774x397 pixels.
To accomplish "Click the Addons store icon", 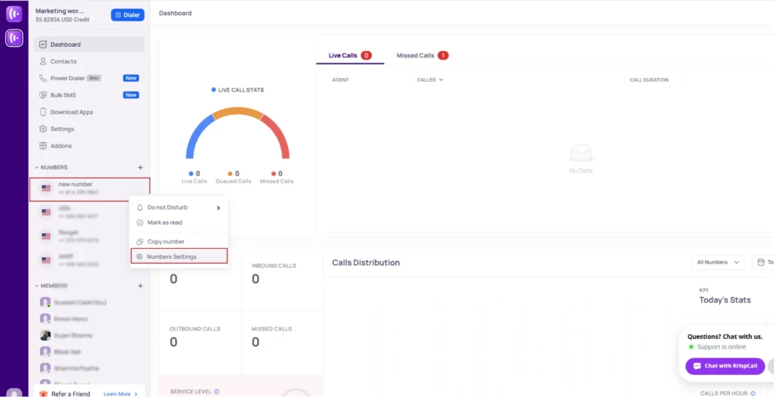I will [43, 146].
